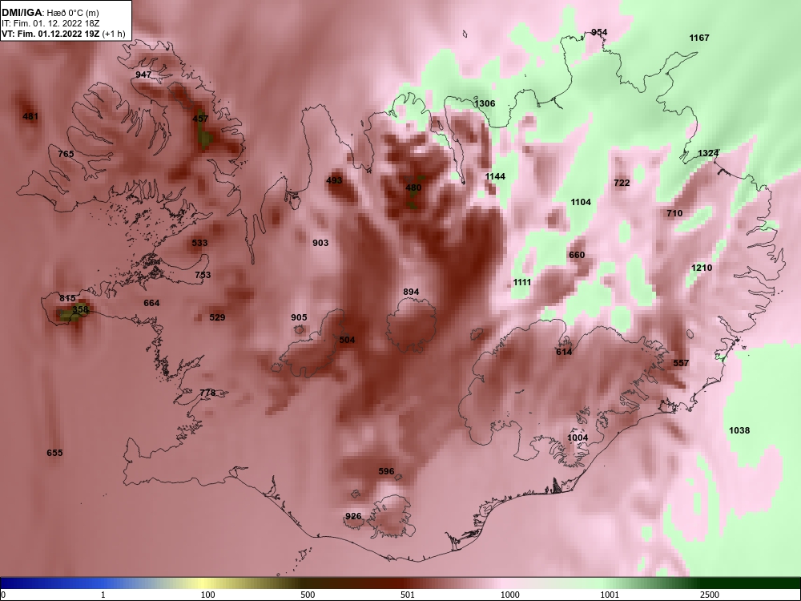Select the 1324 value label

pos(708,153)
